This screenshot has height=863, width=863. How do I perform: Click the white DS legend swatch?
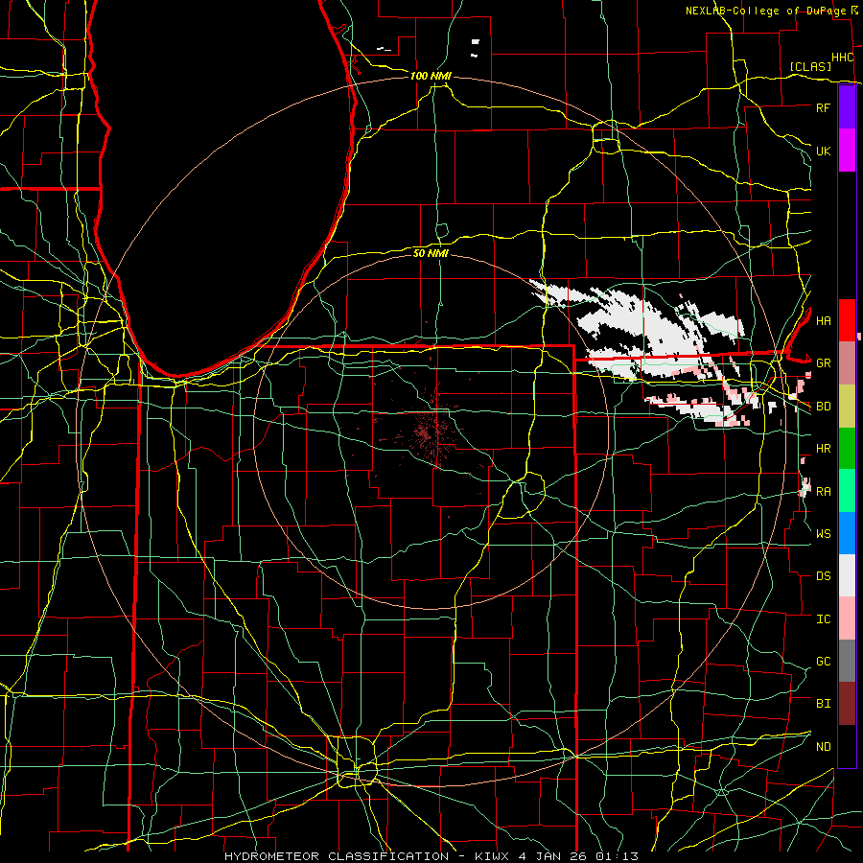click(x=847, y=575)
